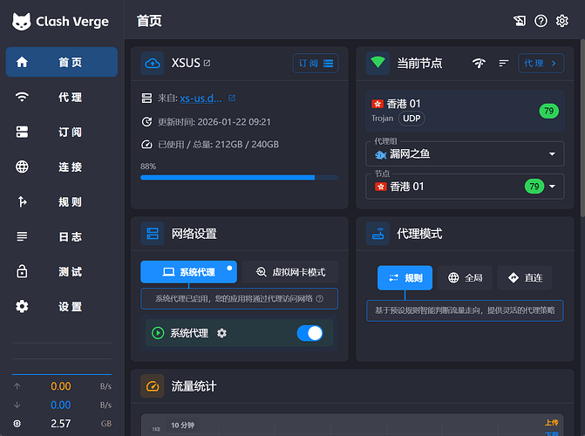Click the green signal icon of 当前节点
585x436 pixels.
point(378,63)
